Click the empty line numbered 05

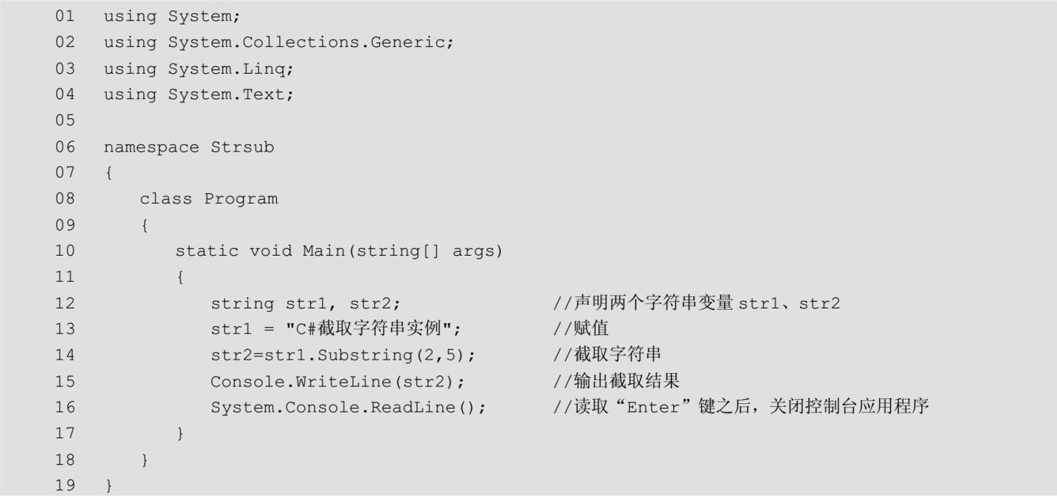[x=65, y=120]
